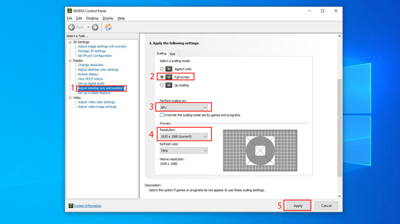
Task: Click the Aspect ratio scaling mode icon
Action: (x=169, y=69)
